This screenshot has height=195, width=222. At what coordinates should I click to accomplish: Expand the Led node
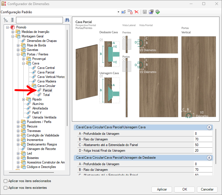(x=18, y=153)
